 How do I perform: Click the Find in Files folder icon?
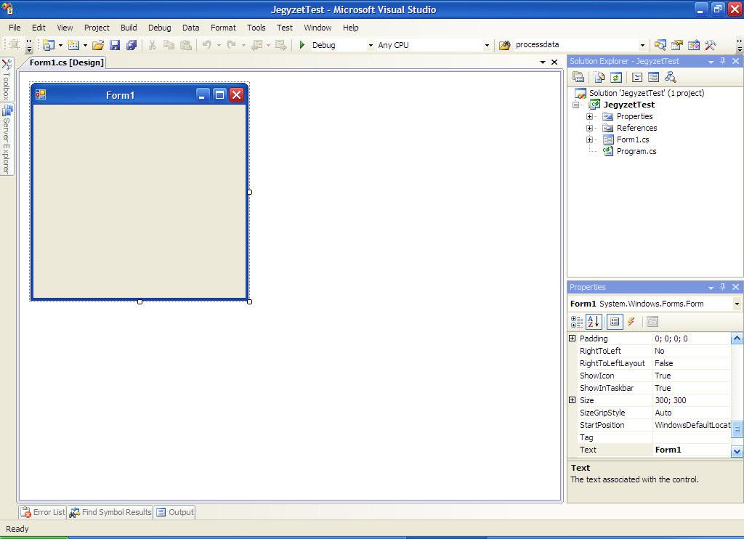click(505, 45)
